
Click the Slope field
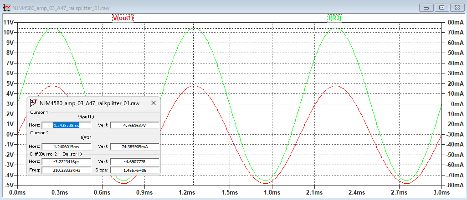pyautogui.click(x=134, y=170)
